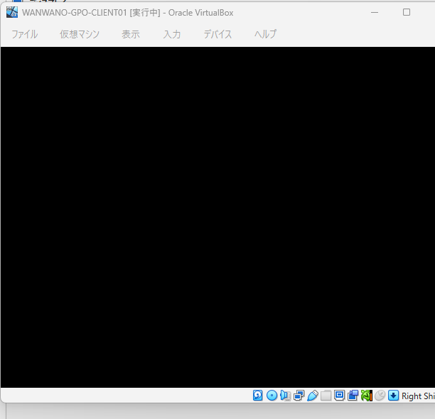The image size is (435, 419).
Task: Click the keyboard capture arrow icon
Action: tap(393, 396)
